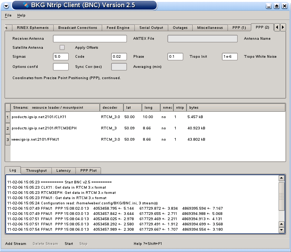This screenshot has height=252, width=291.
Task: Open the Help menu
Action: point(21,15)
